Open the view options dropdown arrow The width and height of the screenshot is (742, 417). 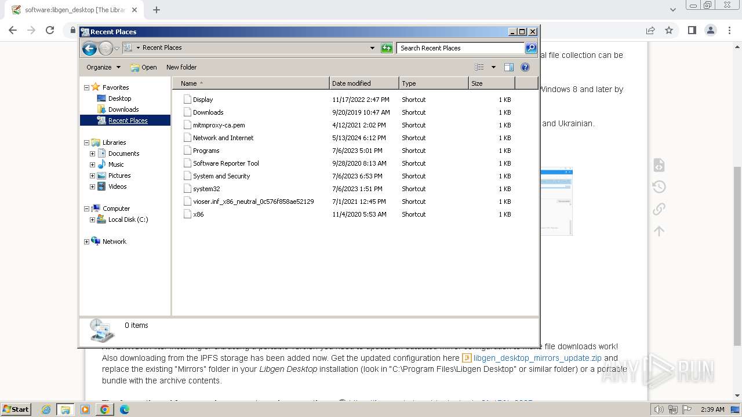coord(493,67)
